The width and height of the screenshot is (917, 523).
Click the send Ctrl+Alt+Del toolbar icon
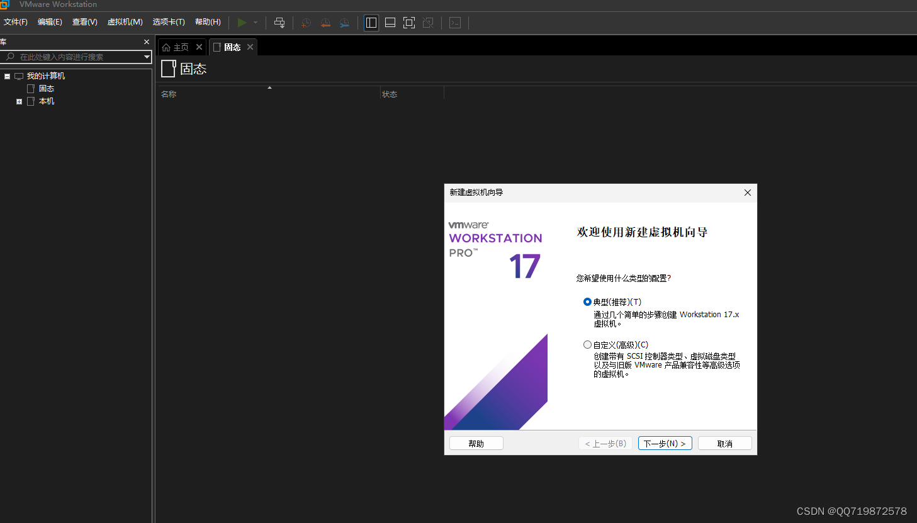click(x=279, y=23)
